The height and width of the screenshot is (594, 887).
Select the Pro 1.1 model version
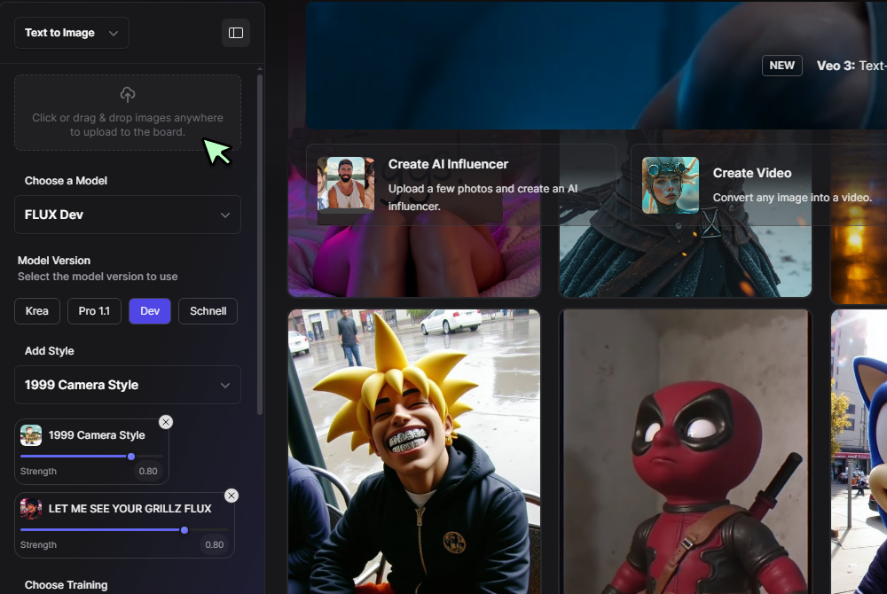(94, 311)
